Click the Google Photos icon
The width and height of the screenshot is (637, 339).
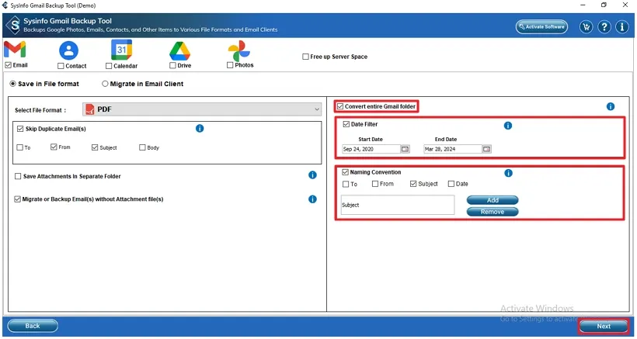point(238,50)
